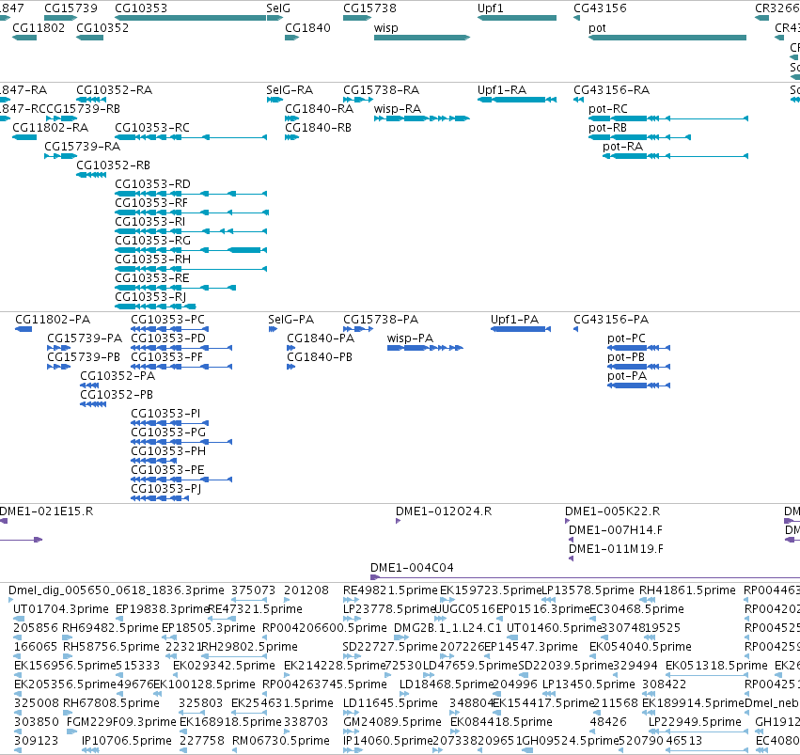This screenshot has height=755, width=800.
Task: Click the CG43156 gene label
Action: pyautogui.click(x=600, y=8)
